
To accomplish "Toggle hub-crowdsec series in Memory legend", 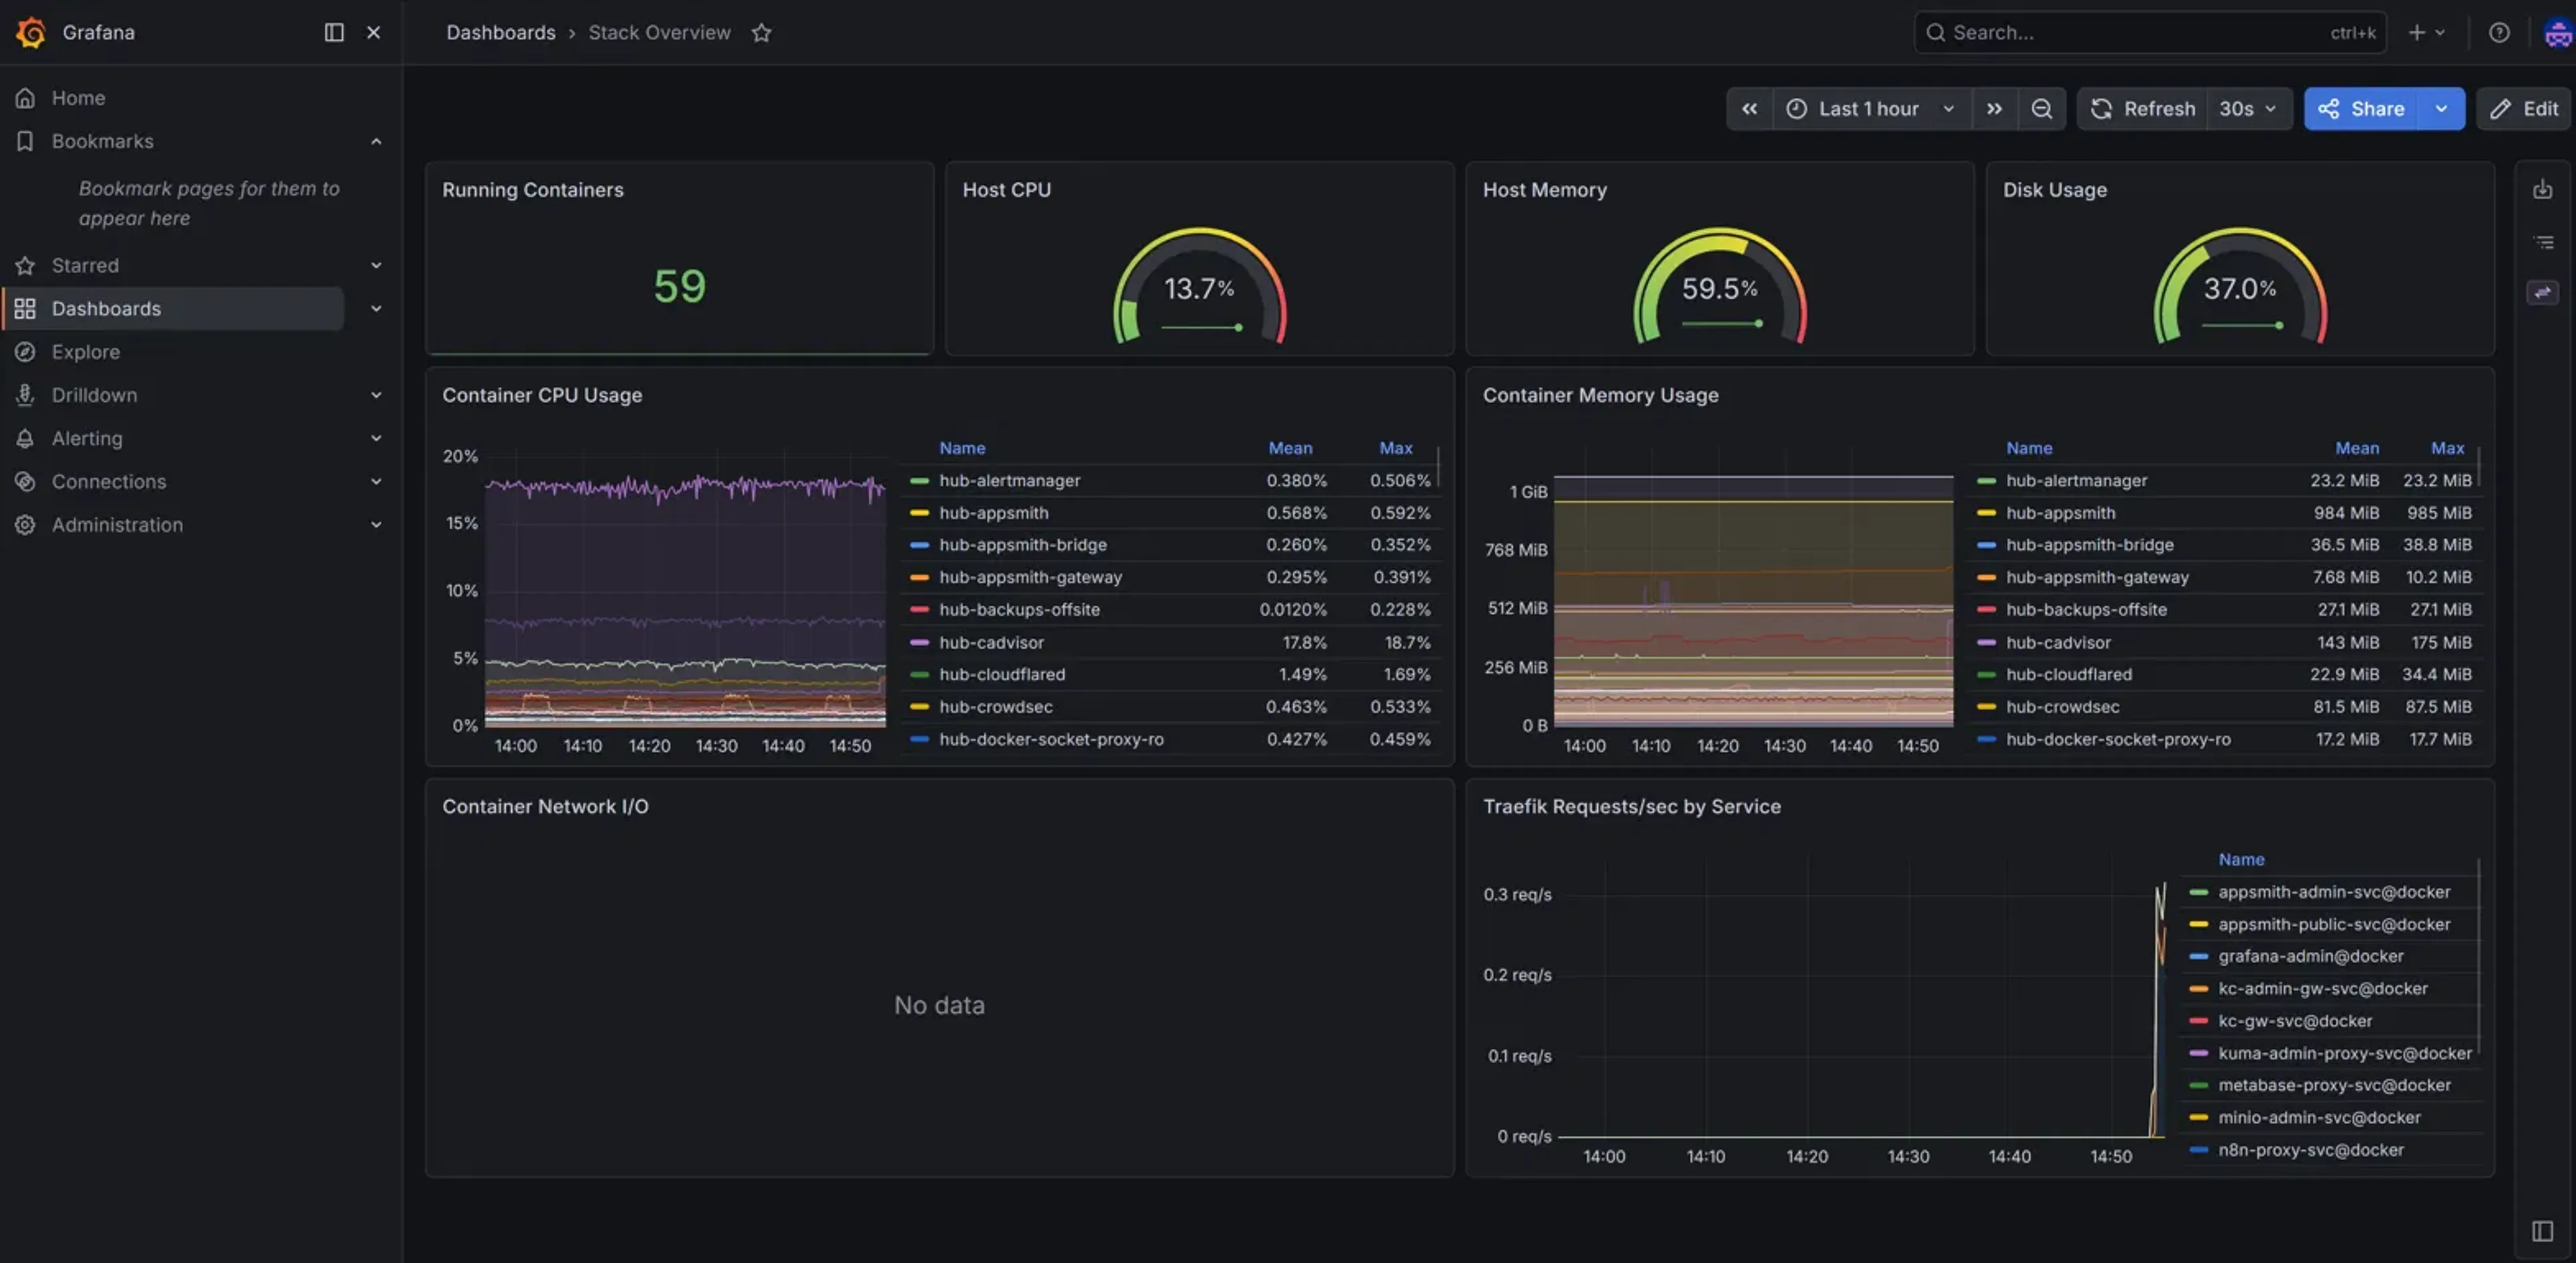I will click(2062, 706).
